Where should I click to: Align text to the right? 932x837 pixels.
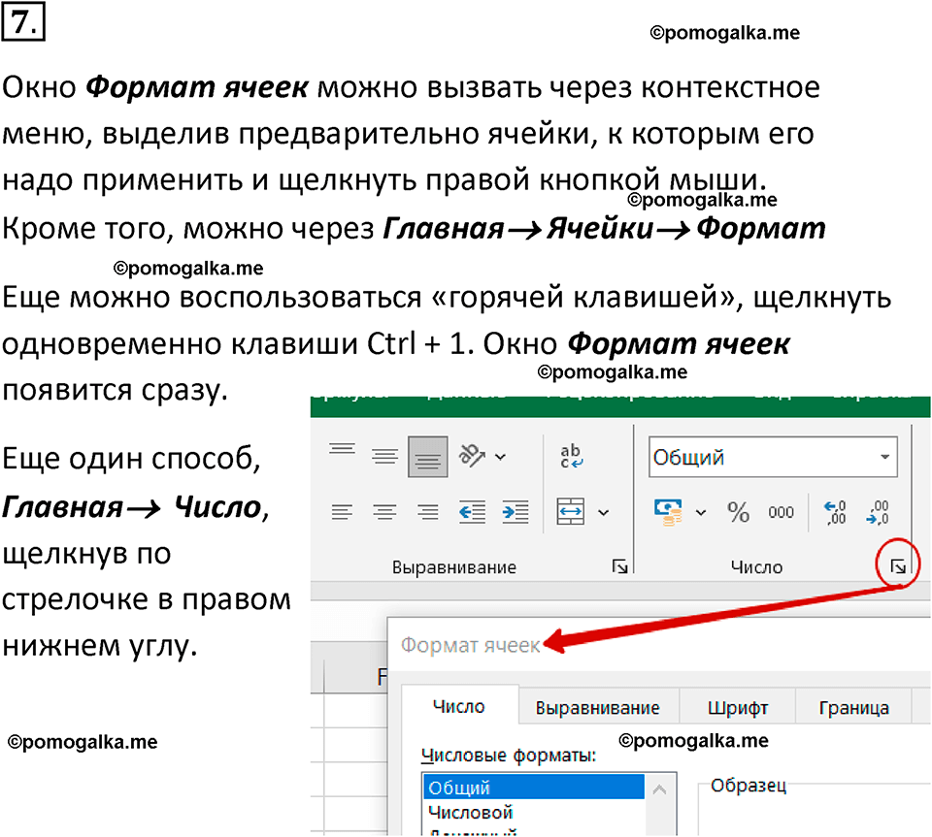[428, 512]
